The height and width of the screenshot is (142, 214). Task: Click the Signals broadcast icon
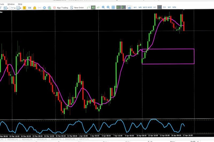coord(40,8)
